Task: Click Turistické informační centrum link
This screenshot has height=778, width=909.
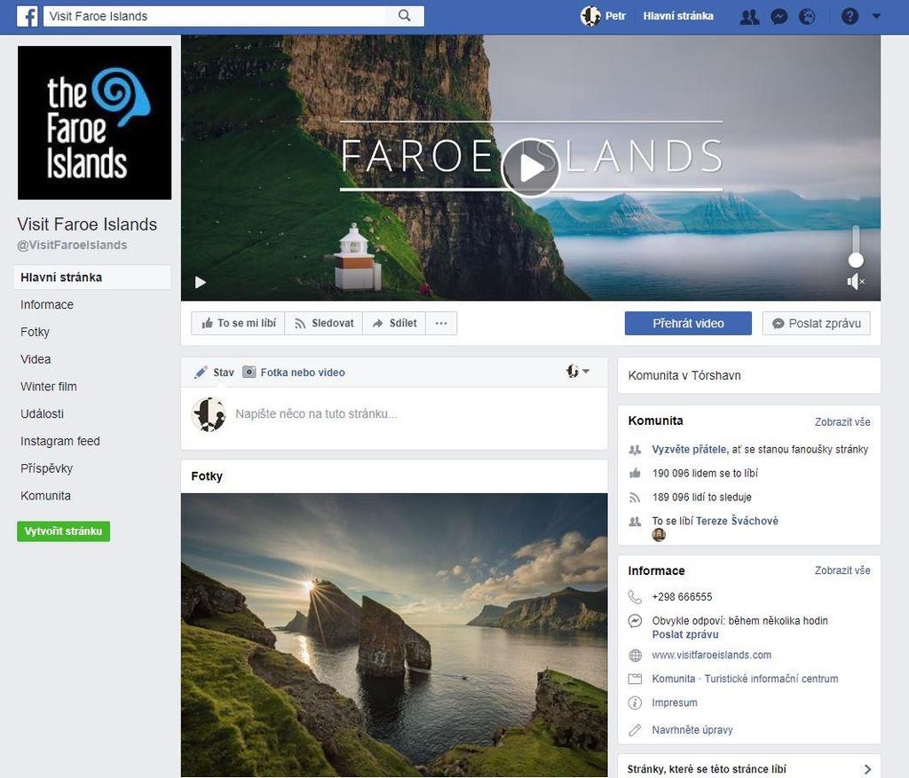Action: point(771,679)
